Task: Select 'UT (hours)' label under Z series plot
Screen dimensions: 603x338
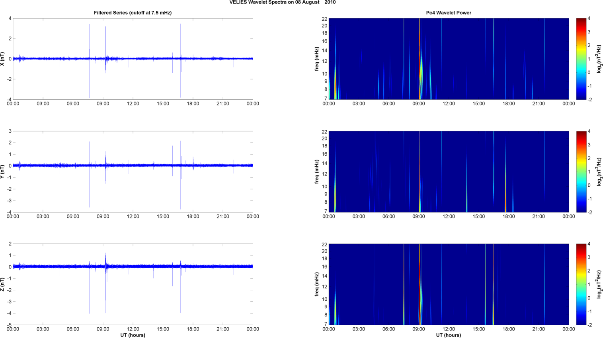Action: point(133,335)
